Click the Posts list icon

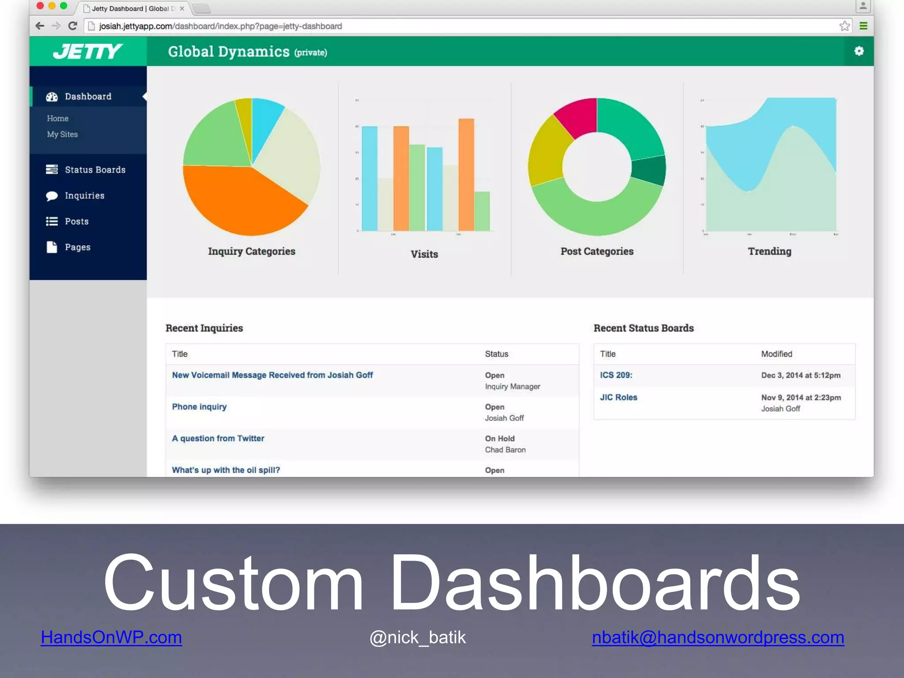52,221
